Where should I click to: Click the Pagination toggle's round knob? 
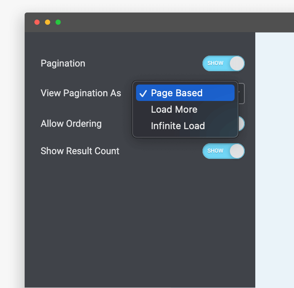237,63
